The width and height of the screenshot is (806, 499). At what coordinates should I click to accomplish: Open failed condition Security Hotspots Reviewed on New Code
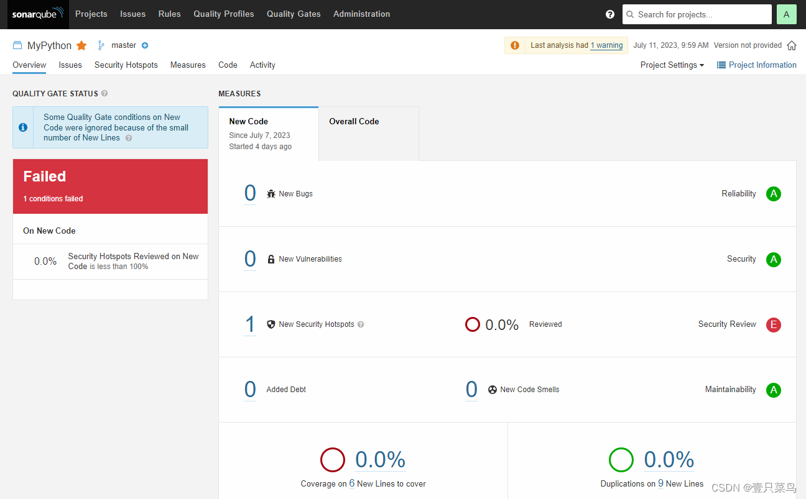coord(111,261)
